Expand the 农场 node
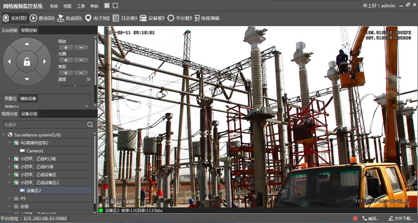 pos(10,206)
